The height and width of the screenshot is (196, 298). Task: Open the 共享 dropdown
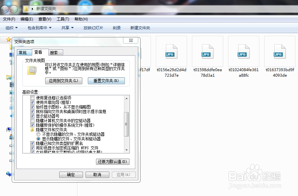pyautogui.click(x=67, y=28)
